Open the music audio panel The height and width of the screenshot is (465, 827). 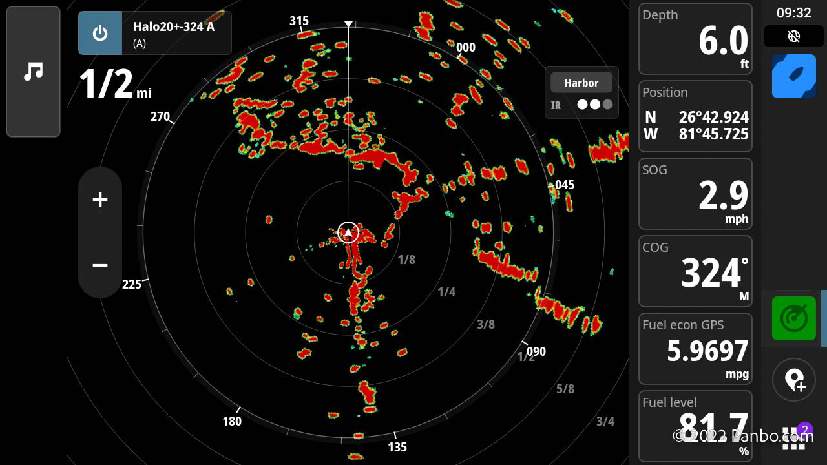(33, 72)
